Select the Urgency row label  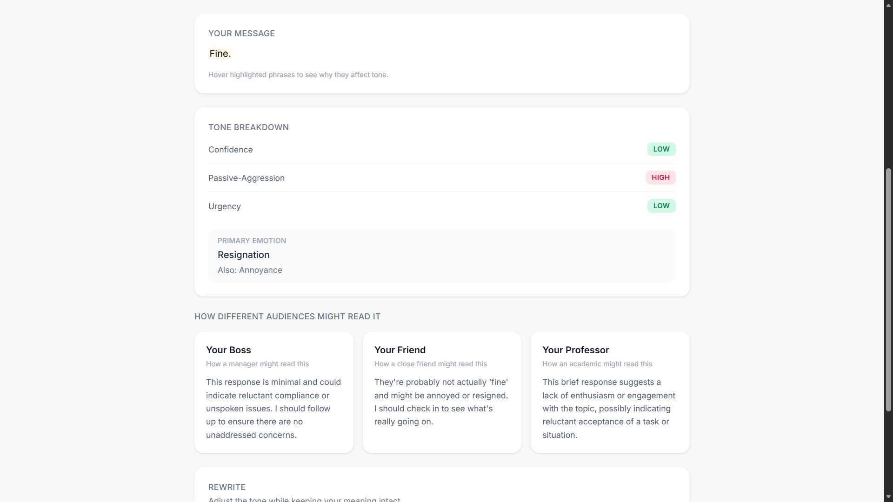coord(224,206)
